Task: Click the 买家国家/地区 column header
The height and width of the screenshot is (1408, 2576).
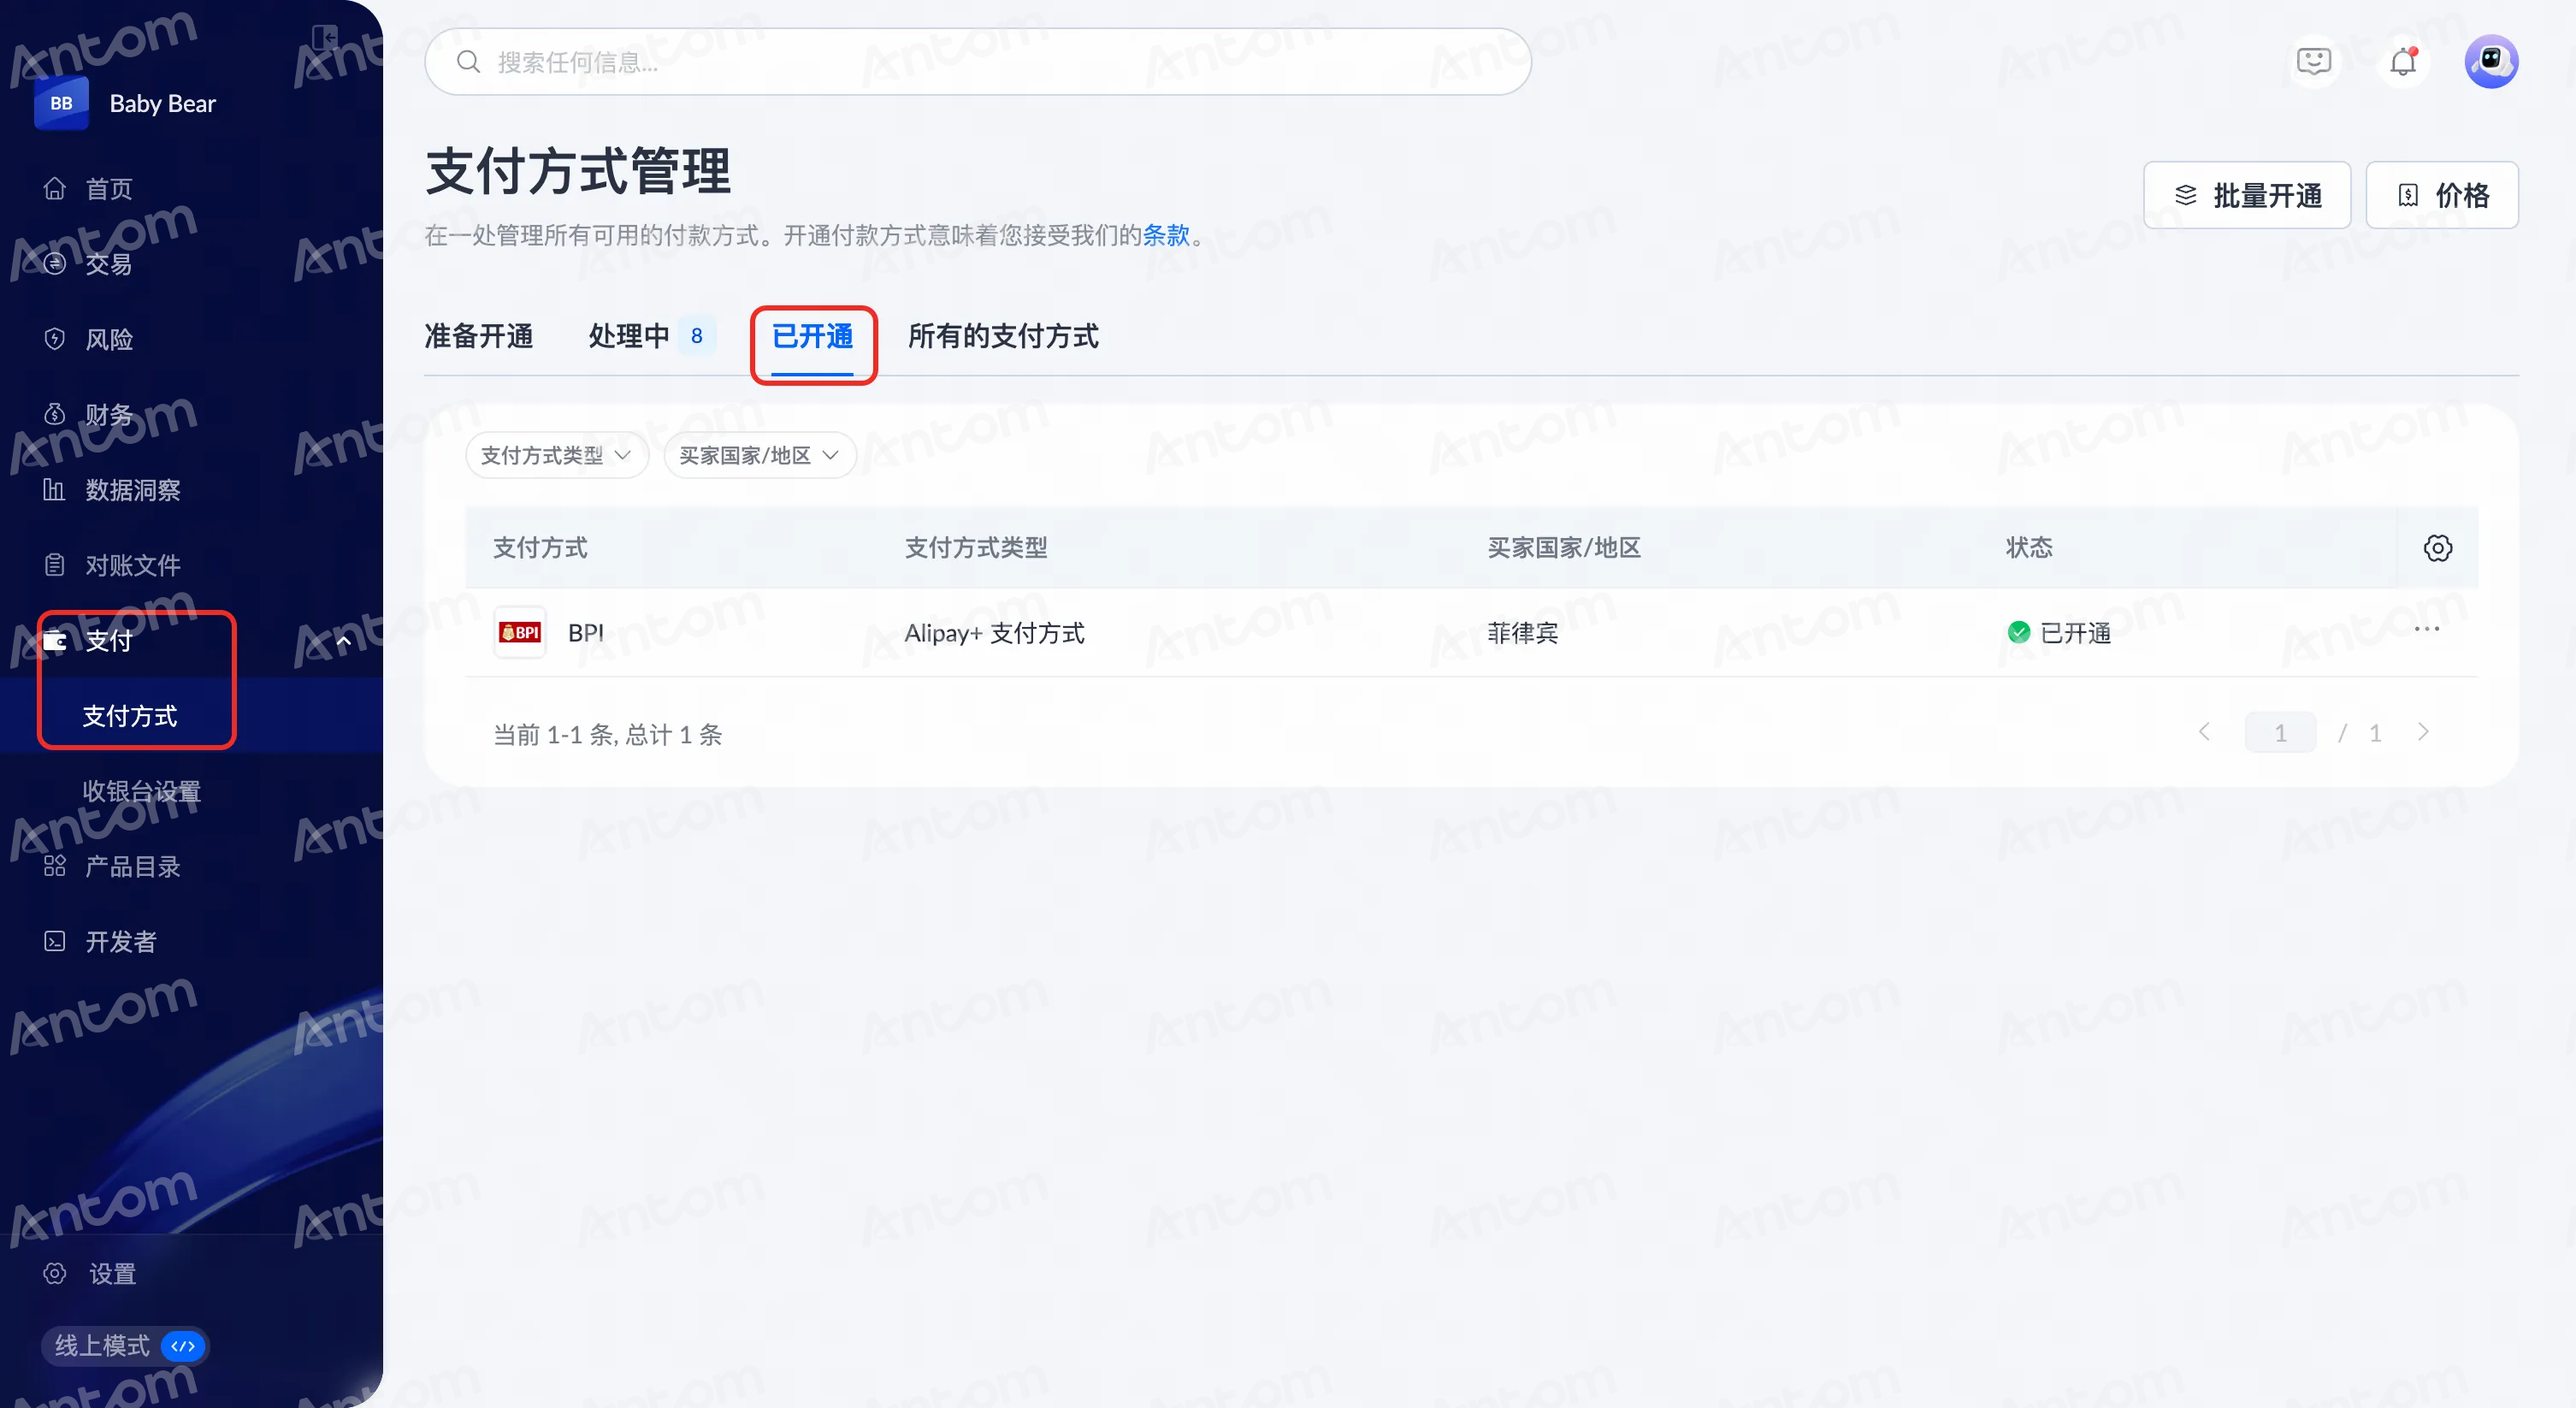Action: 1564,548
